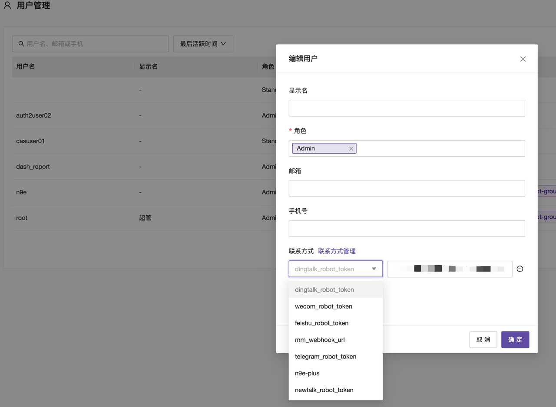The width and height of the screenshot is (556, 407).
Task: Click the minus icon to remove the contact row
Action: pos(520,269)
